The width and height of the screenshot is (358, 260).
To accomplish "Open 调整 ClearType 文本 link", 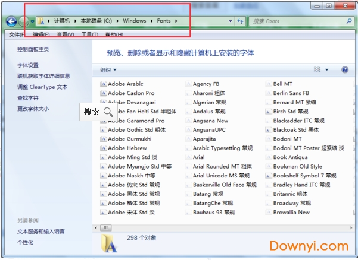I will coord(42,87).
